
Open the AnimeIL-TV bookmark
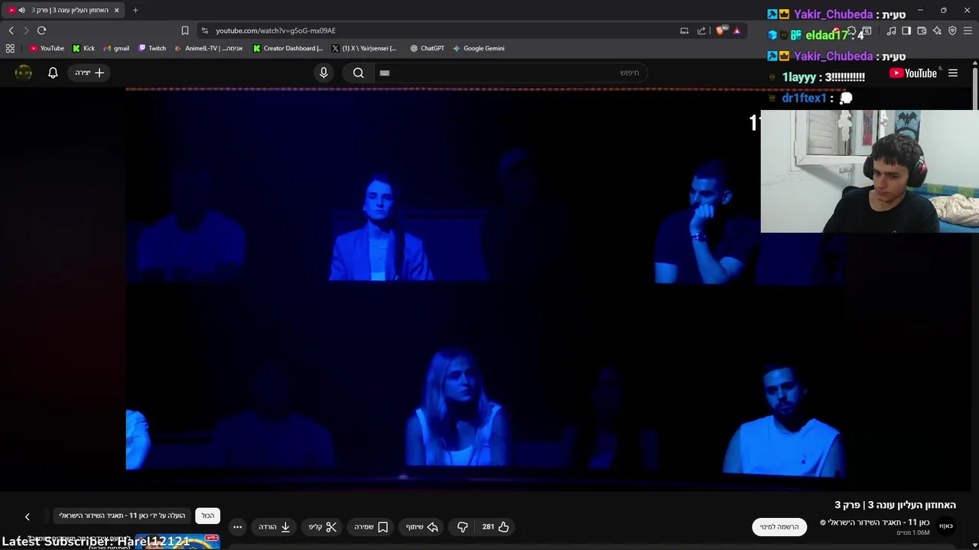pyautogui.click(x=208, y=48)
